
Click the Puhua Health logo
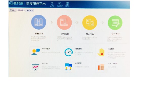click(x=16, y=3)
